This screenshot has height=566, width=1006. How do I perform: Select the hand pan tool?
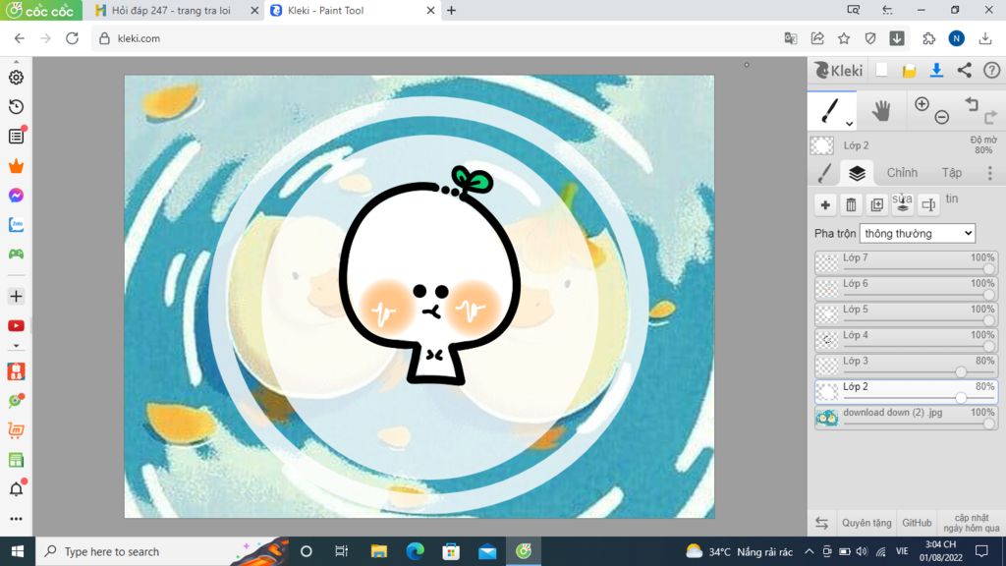[881, 111]
